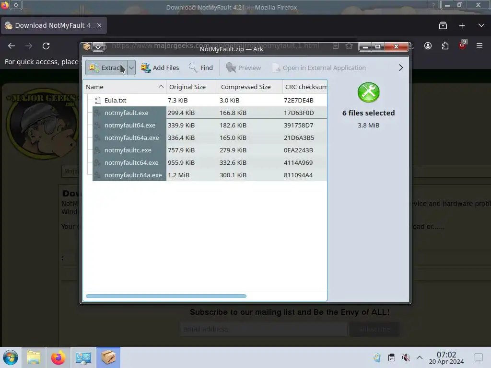Click the Ark package taskbar icon
The image size is (491, 368).
[x=108, y=357]
